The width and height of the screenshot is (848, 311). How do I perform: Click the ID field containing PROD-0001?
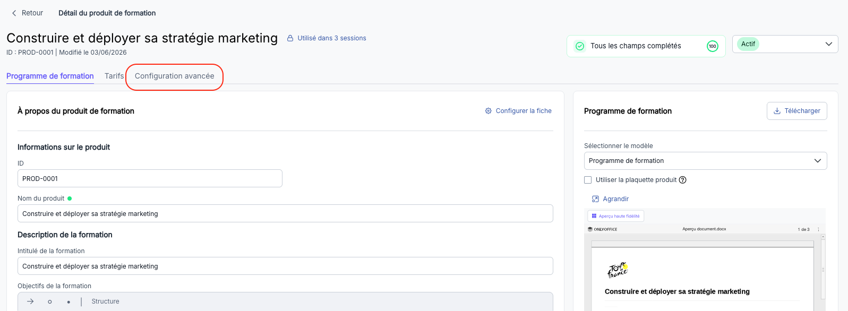click(150, 179)
